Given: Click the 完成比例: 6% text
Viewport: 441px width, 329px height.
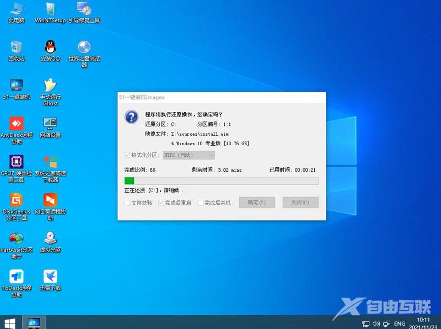Looking at the screenshot, I should coord(140,170).
